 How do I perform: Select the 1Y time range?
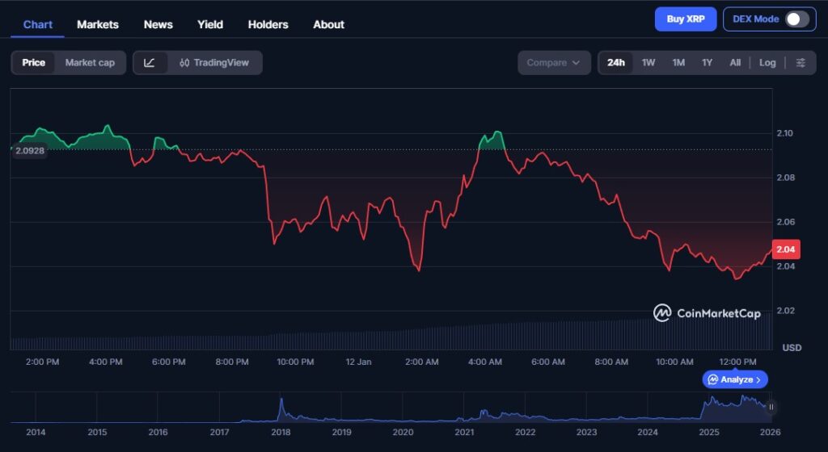(x=707, y=63)
